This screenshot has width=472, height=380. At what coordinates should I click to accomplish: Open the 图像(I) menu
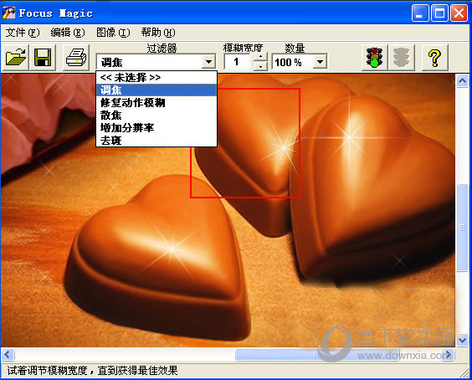tap(113, 33)
